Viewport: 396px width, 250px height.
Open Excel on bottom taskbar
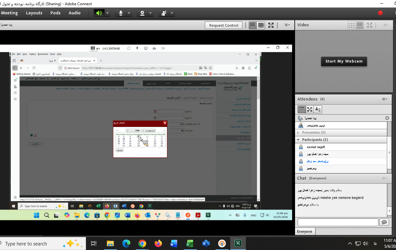pos(190,244)
